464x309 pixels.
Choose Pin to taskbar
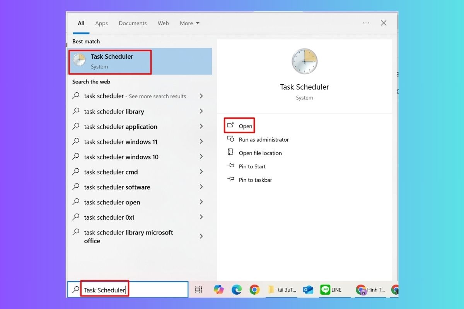(255, 180)
